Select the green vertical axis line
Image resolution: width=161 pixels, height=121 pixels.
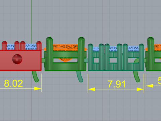pyautogui.click(x=32, y=22)
